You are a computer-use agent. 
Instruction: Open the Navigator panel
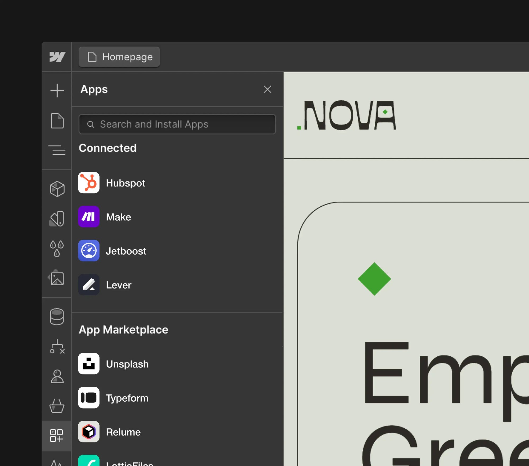tap(57, 150)
